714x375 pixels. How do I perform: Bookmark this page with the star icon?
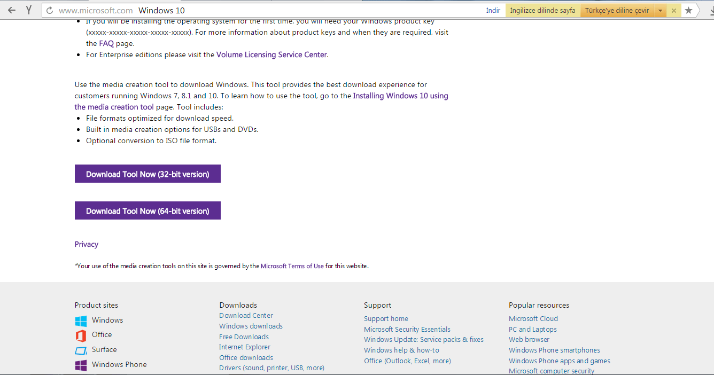[x=689, y=10]
